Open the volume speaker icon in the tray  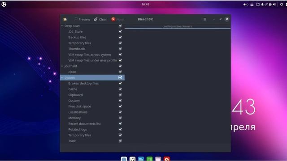[x=274, y=4]
